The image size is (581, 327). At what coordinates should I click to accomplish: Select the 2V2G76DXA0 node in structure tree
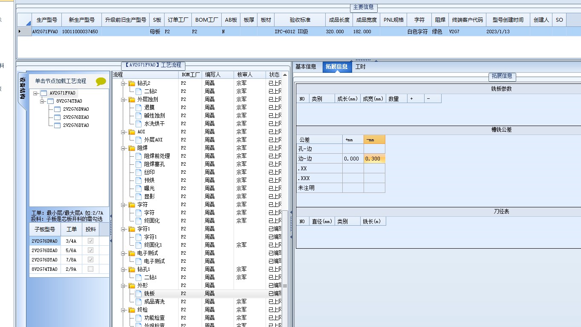(76, 118)
